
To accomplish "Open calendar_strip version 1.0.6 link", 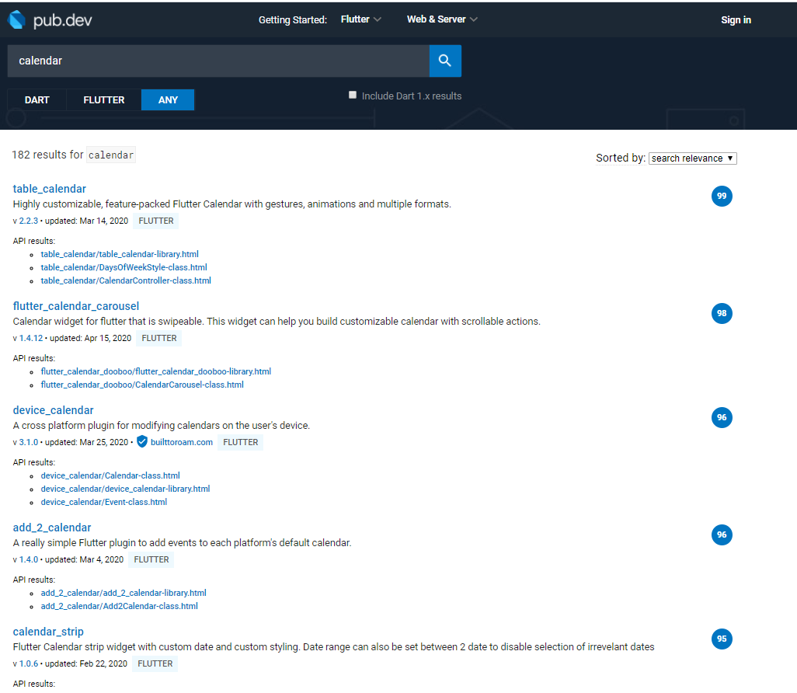I will (x=29, y=664).
